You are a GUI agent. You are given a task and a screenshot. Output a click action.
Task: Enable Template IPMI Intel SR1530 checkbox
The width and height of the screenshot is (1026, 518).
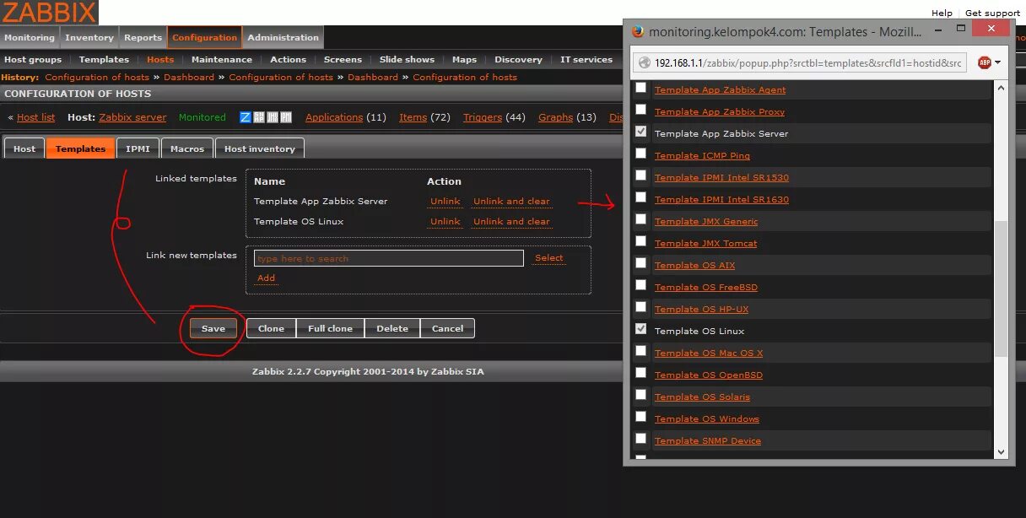[641, 175]
